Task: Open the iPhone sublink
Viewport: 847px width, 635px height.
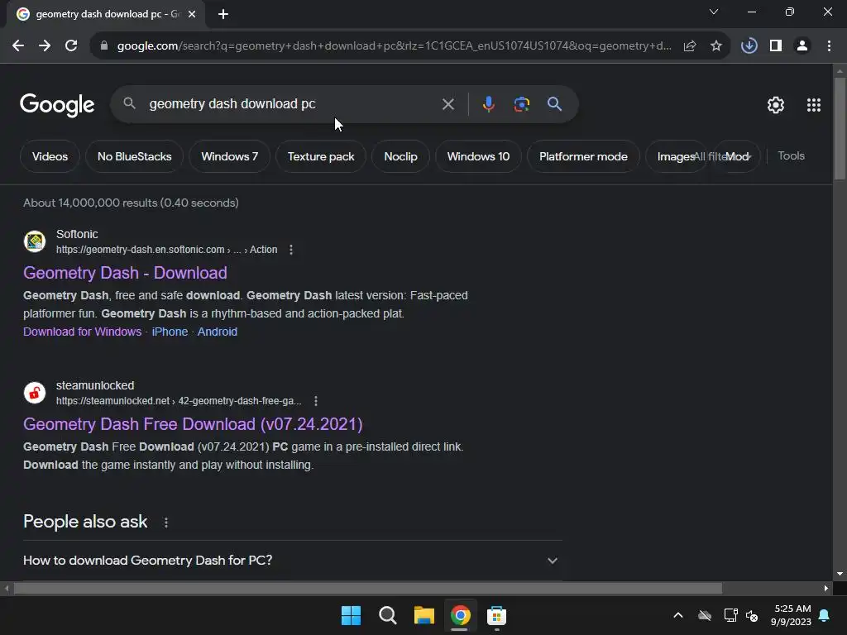Action: [x=170, y=332]
